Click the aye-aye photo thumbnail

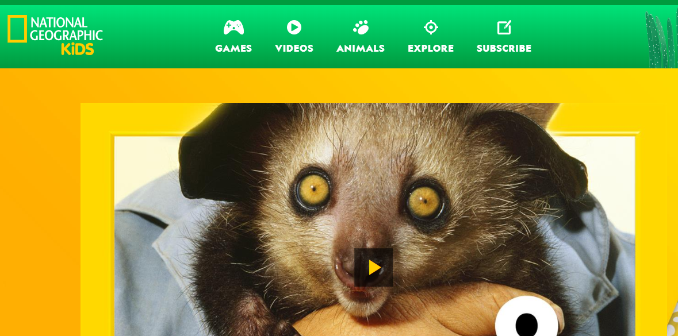[374, 219]
